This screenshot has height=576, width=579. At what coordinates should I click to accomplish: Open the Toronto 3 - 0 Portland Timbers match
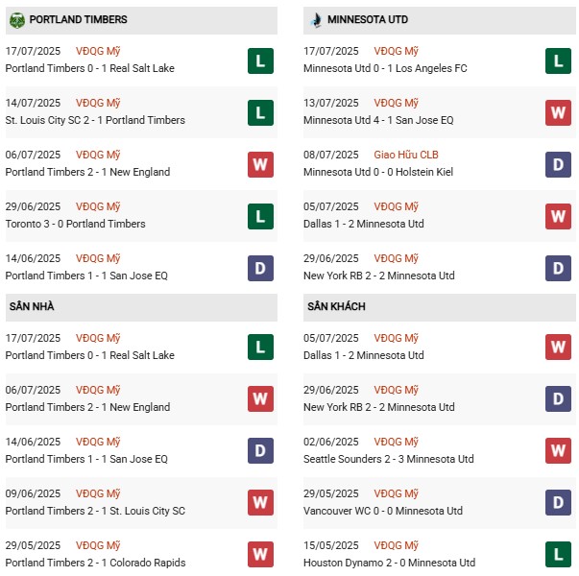coord(75,224)
